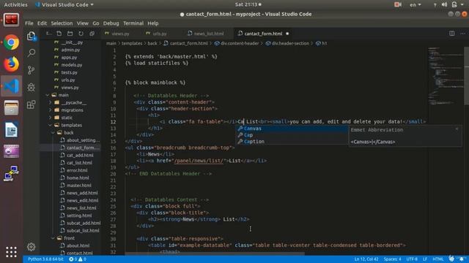Split the editor to the right
Image resolution: width=469 pixels, height=263 pixels.
451,34
